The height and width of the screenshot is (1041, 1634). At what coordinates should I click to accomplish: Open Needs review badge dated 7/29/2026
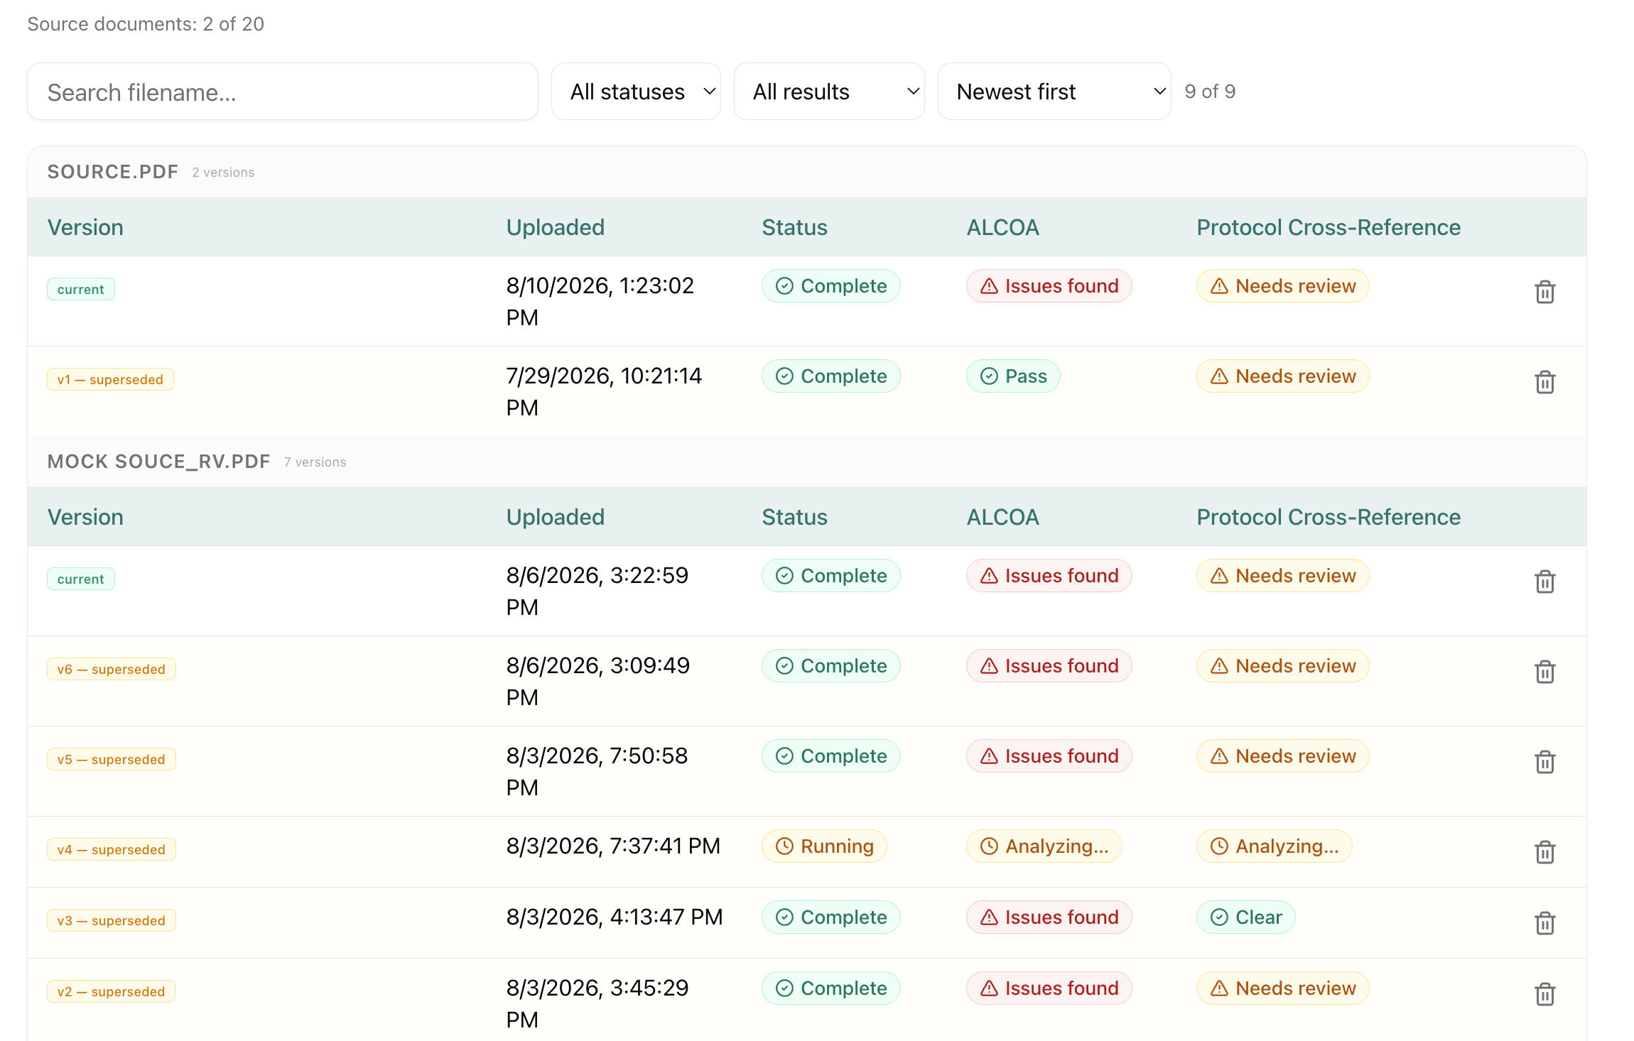pos(1282,376)
